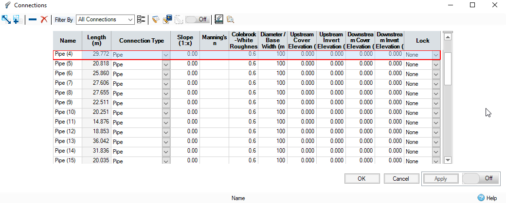Click Upstream Cover Elevation cell for Pipe (7)
Image resolution: width=506 pixels, height=203 pixels.
click(302, 83)
